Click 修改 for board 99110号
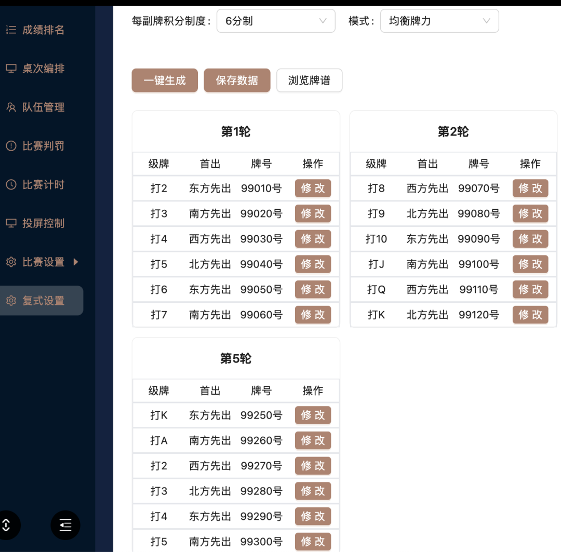The width and height of the screenshot is (561, 552). 530,289
